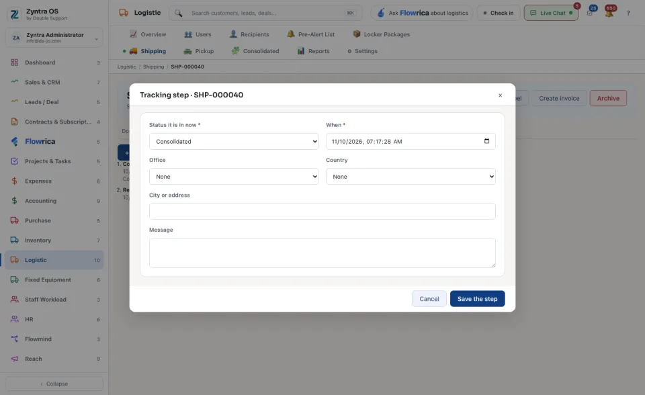Select Logistic in the sidebar
Screen dimensions: 645x395
[54, 260]
